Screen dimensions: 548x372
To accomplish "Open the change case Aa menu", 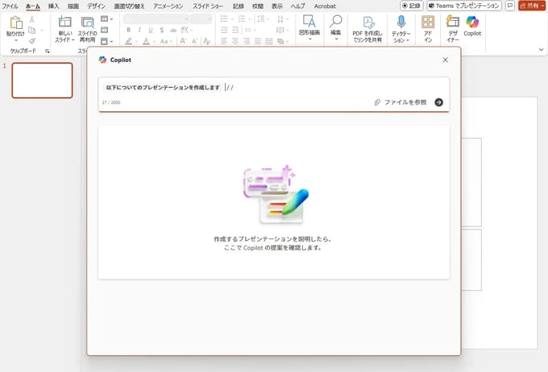I will pos(164,41).
